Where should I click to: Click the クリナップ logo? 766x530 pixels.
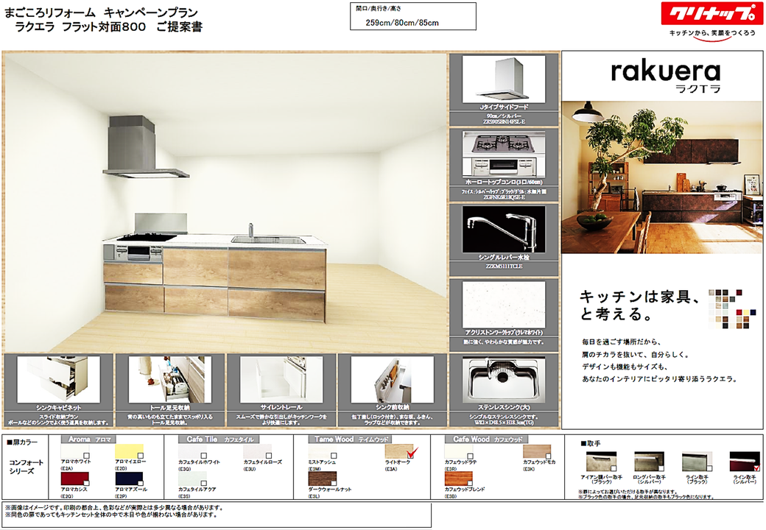(711, 14)
